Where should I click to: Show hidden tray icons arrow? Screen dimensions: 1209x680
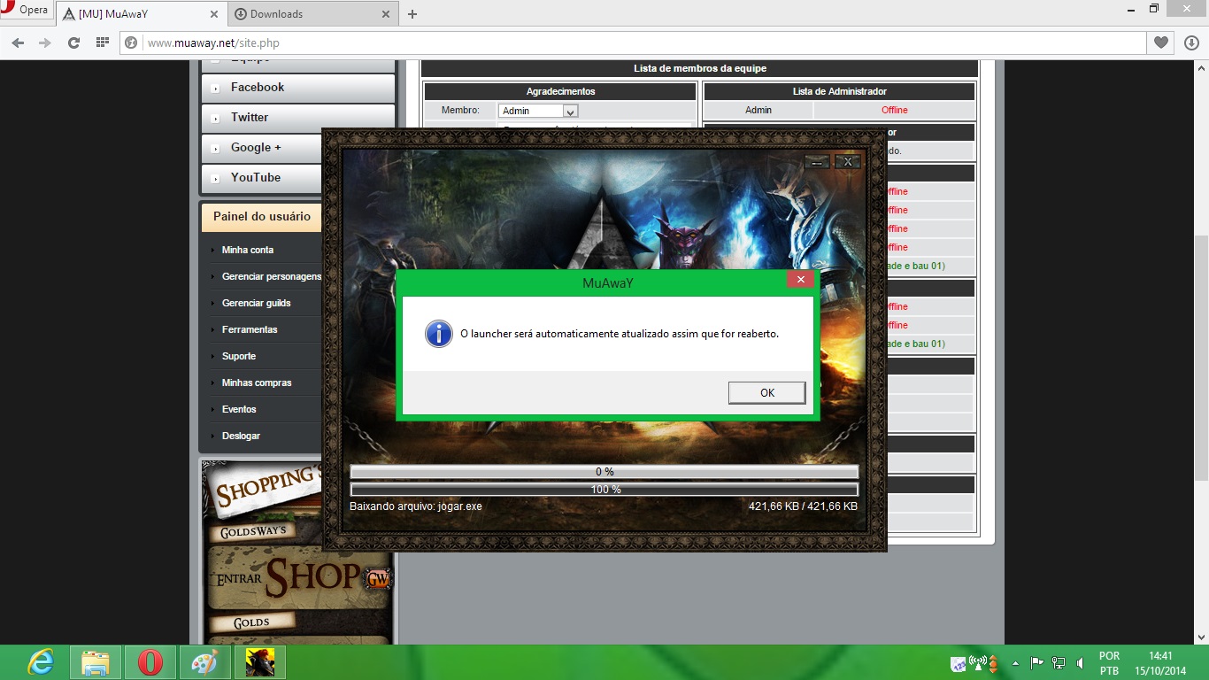pyautogui.click(x=1015, y=663)
